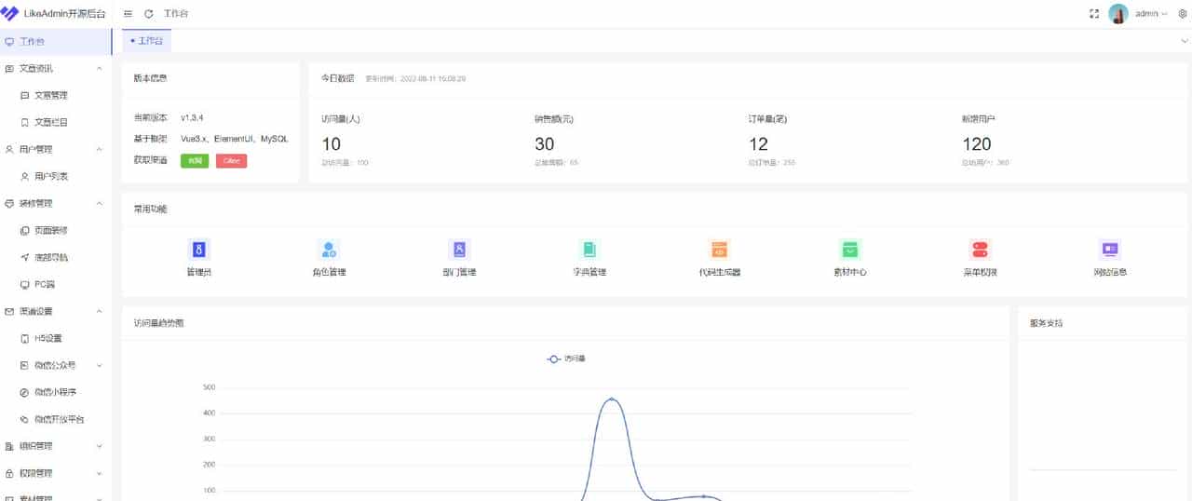The width and height of the screenshot is (1192, 501).
Task: Click the refresh icon in the header
Action: tap(149, 14)
